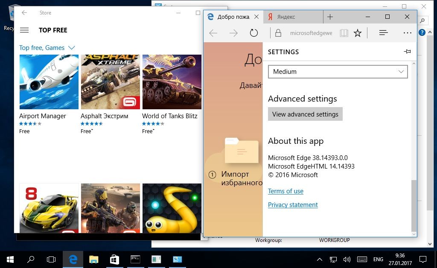The width and height of the screenshot is (437, 268).
Task: Click the Settings pane scroll-down arrow
Action: (414, 234)
